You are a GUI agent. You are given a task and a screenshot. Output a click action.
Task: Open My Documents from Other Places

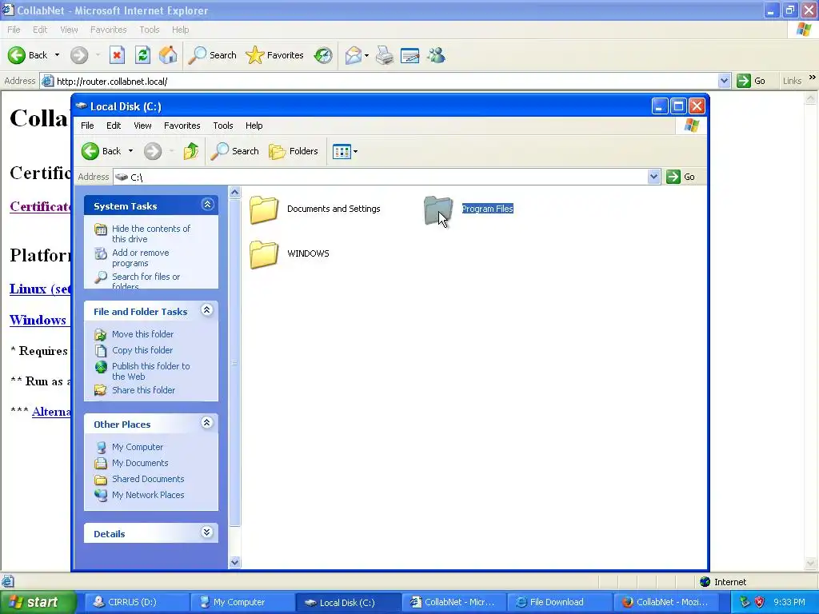(140, 463)
